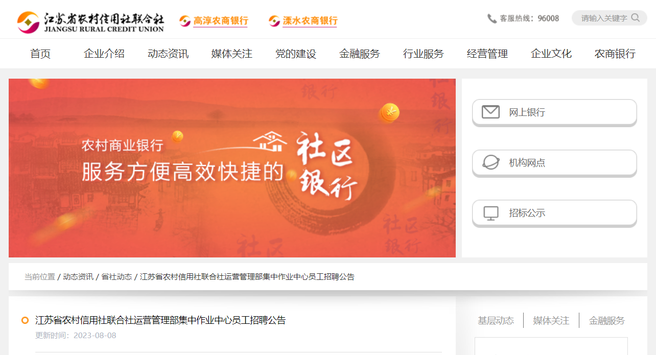Click the monitor icon beside 招标公示
The image size is (656, 355).
pyautogui.click(x=490, y=213)
